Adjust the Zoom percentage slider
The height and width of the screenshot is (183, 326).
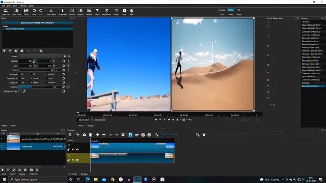[40, 70]
